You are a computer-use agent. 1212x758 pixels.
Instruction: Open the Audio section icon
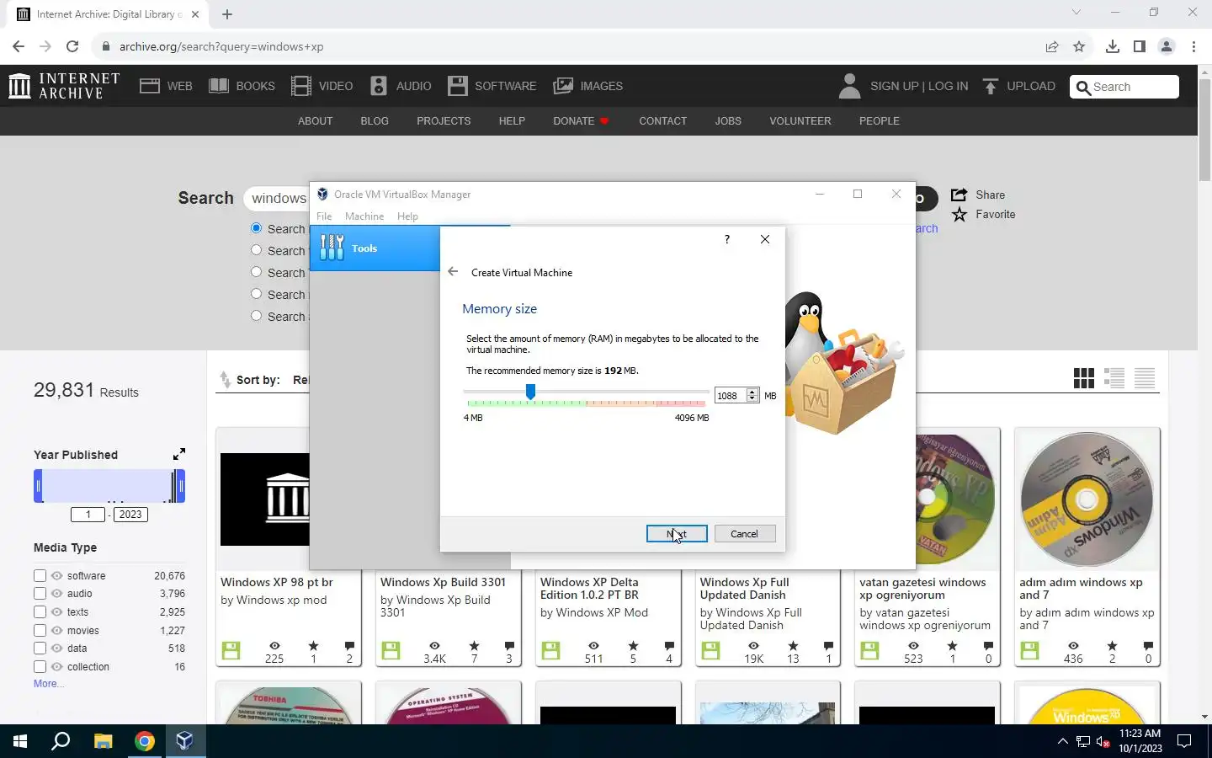tap(379, 86)
